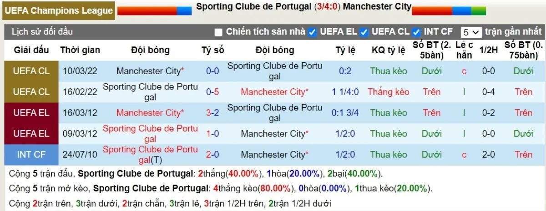Click the 1-0 score from 09/03/12
Viewport: 546px width, 211px height.
tap(212, 134)
